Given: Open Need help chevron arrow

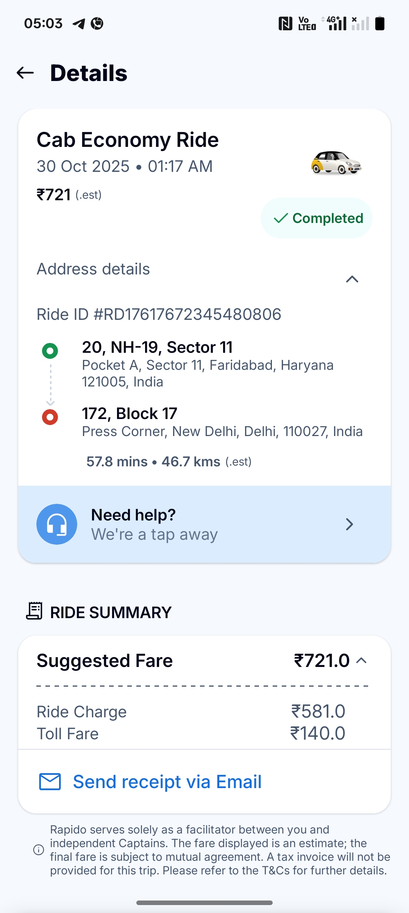Looking at the screenshot, I should point(349,524).
